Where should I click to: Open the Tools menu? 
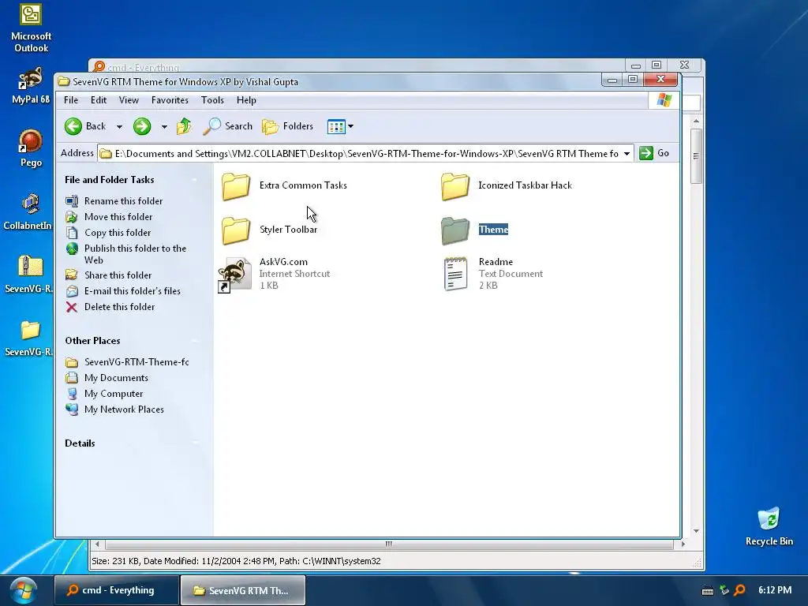(212, 100)
